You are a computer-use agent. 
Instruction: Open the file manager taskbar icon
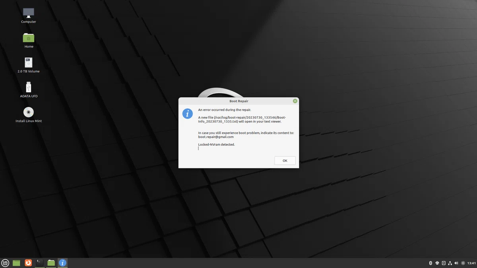51,263
